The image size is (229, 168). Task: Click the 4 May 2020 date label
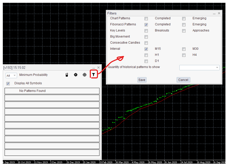pos(138,162)
